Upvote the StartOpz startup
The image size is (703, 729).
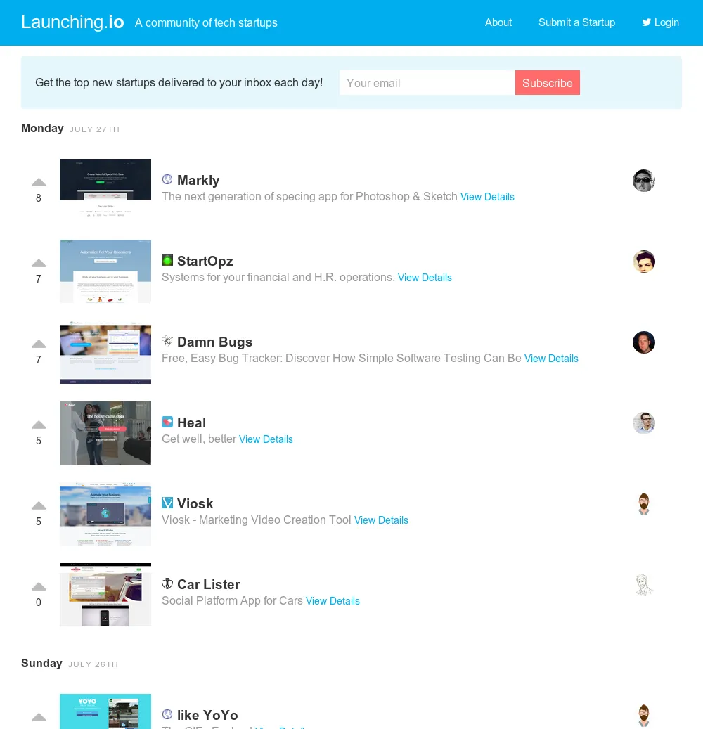coord(39,263)
